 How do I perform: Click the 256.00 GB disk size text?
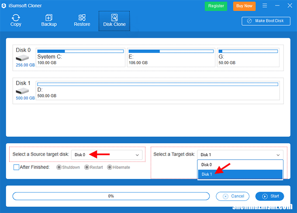click(25, 65)
